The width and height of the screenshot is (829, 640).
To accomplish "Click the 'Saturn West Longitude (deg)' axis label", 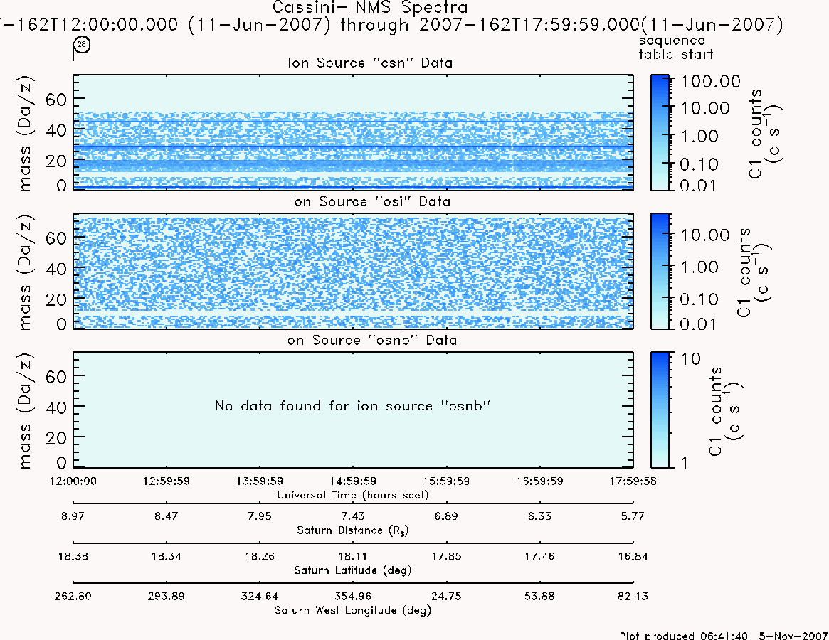I will click(x=353, y=611).
